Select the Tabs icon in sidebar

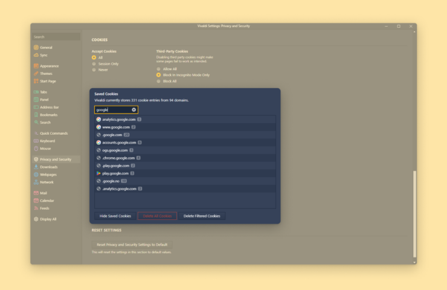tap(36, 92)
